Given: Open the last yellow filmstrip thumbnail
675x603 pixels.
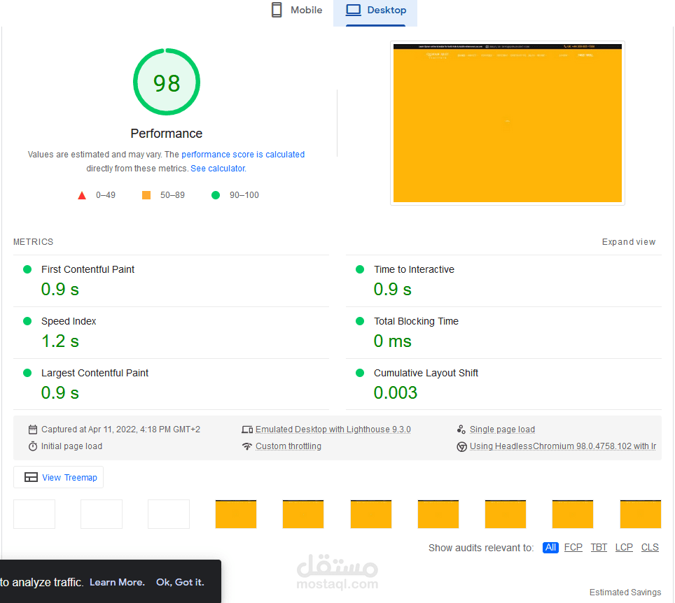Looking at the screenshot, I should click(641, 514).
